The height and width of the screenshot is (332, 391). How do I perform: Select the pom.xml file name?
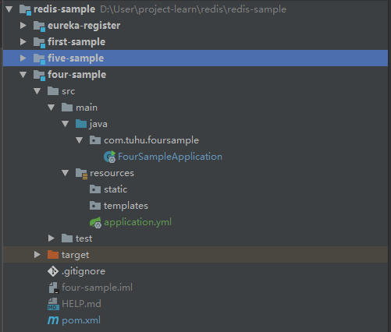click(x=81, y=320)
